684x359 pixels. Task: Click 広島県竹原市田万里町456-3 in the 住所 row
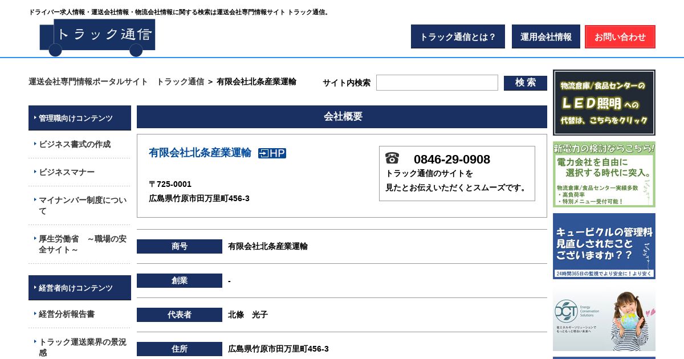(278, 349)
